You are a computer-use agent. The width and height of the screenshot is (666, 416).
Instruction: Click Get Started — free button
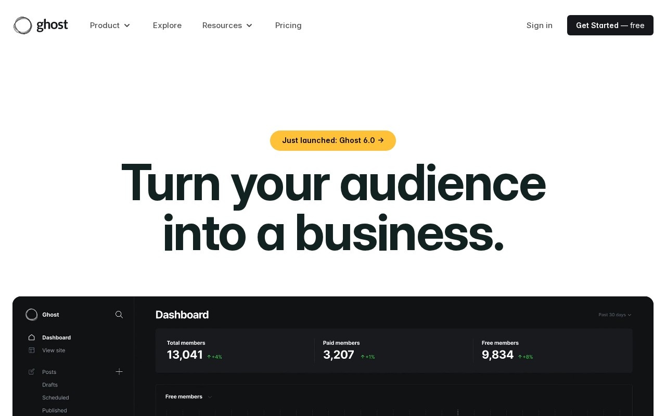pos(610,25)
